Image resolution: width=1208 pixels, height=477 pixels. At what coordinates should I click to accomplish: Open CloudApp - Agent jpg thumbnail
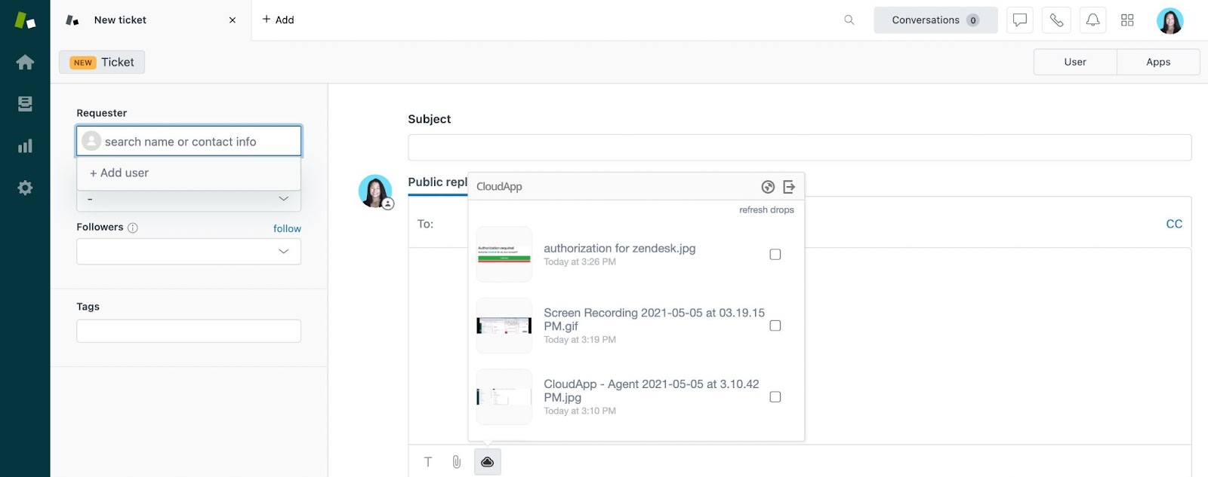[x=504, y=397]
